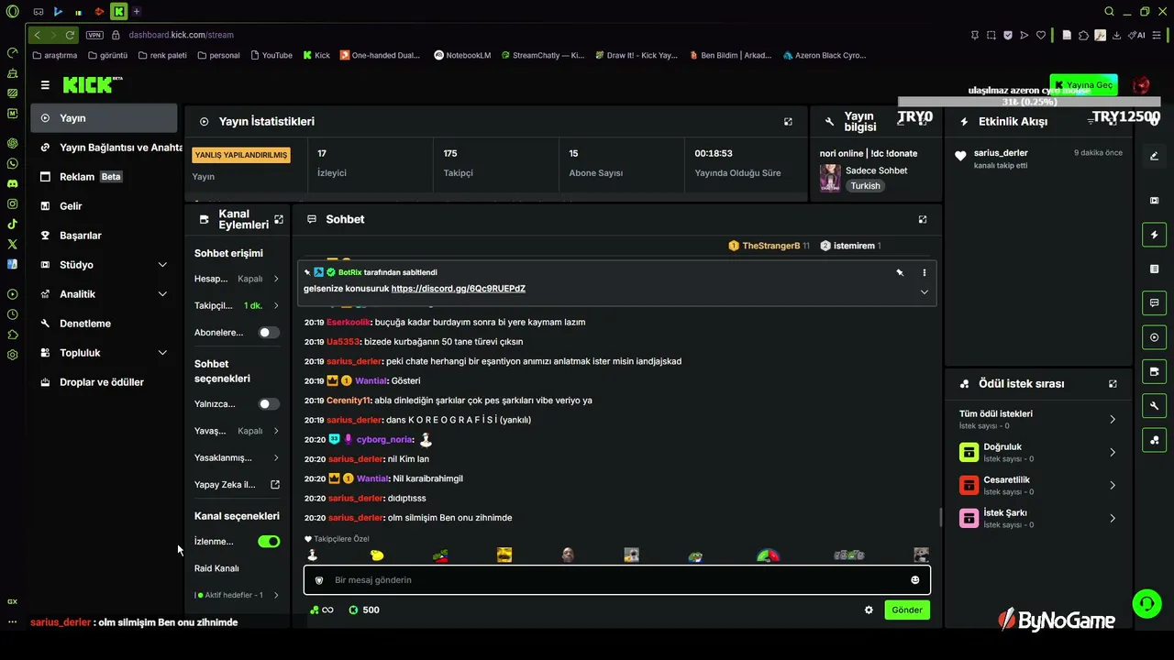
Task: Open Aktif hedefler row
Action: (237, 595)
